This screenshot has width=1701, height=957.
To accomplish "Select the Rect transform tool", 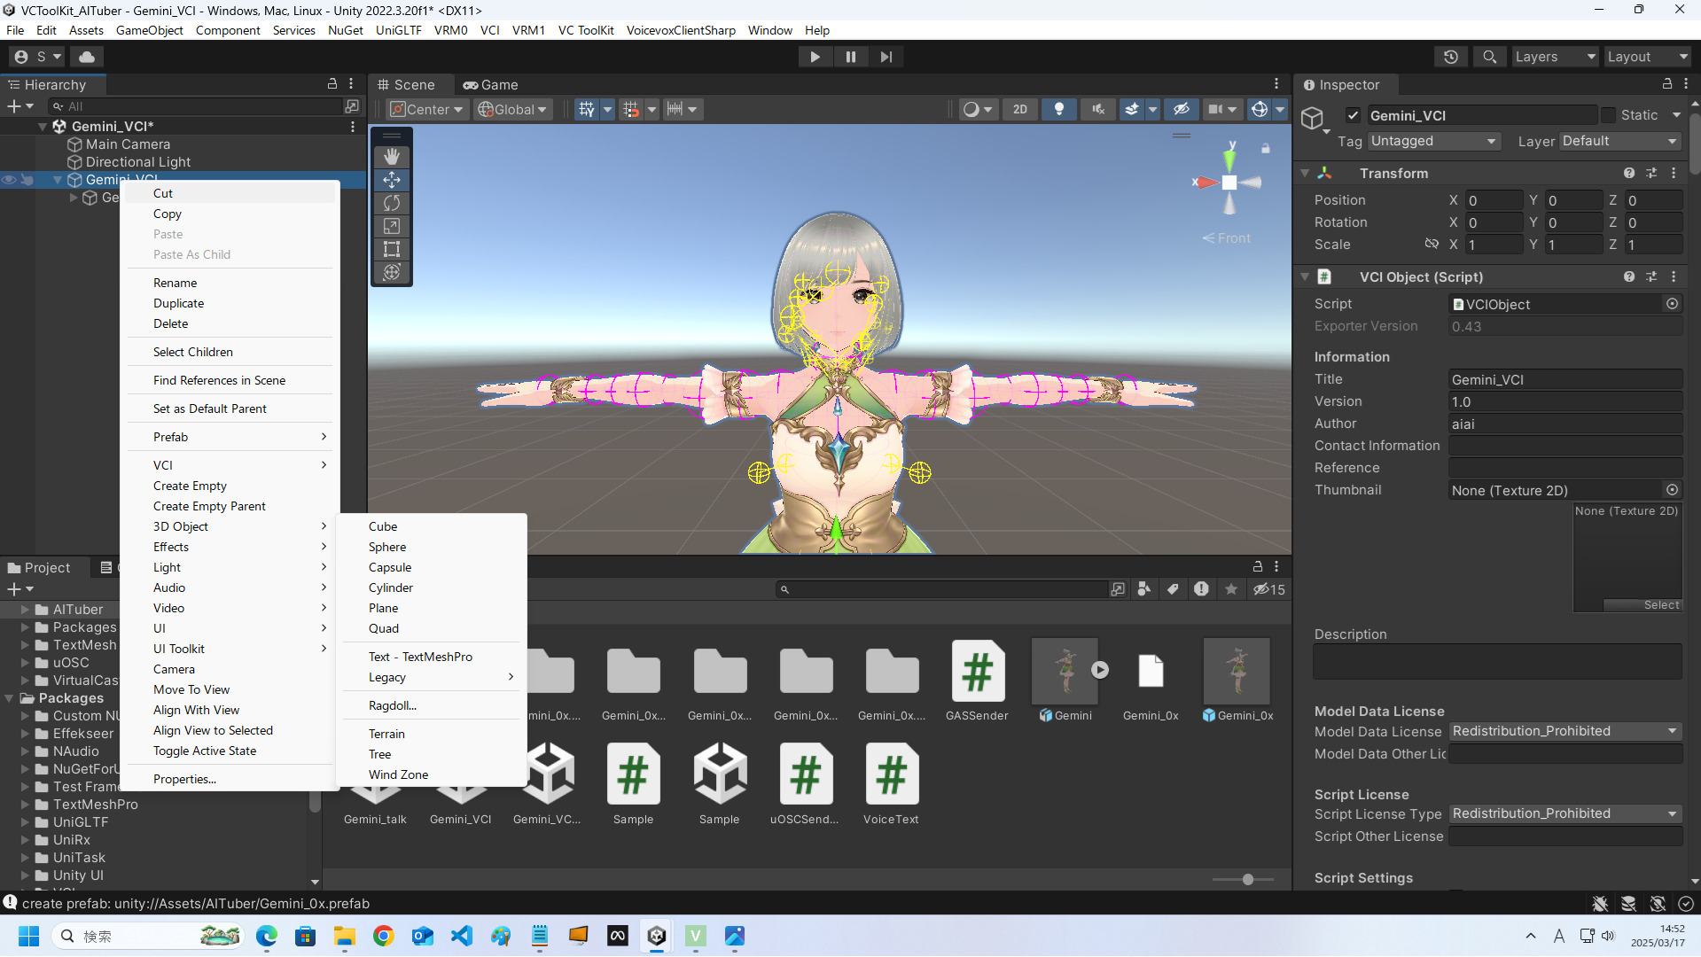I will 392,249.
